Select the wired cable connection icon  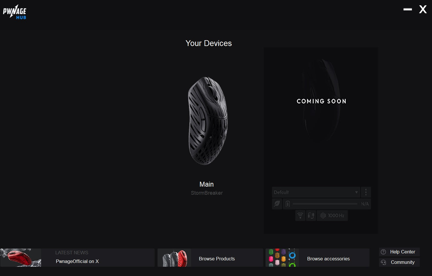pyautogui.click(x=311, y=216)
